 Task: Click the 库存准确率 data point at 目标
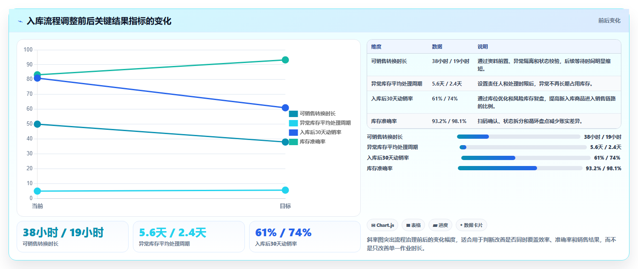point(285,60)
